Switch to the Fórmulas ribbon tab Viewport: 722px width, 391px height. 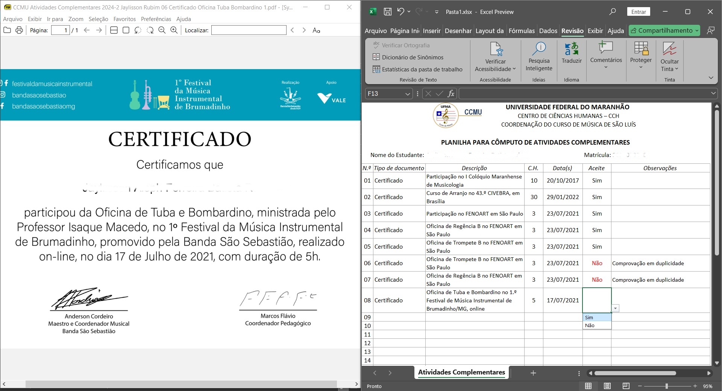click(x=521, y=31)
